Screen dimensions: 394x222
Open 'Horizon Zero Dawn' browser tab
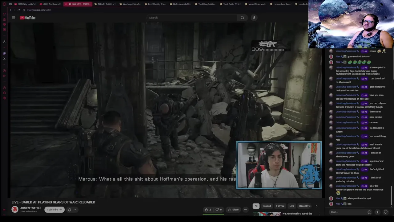coord(280,4)
